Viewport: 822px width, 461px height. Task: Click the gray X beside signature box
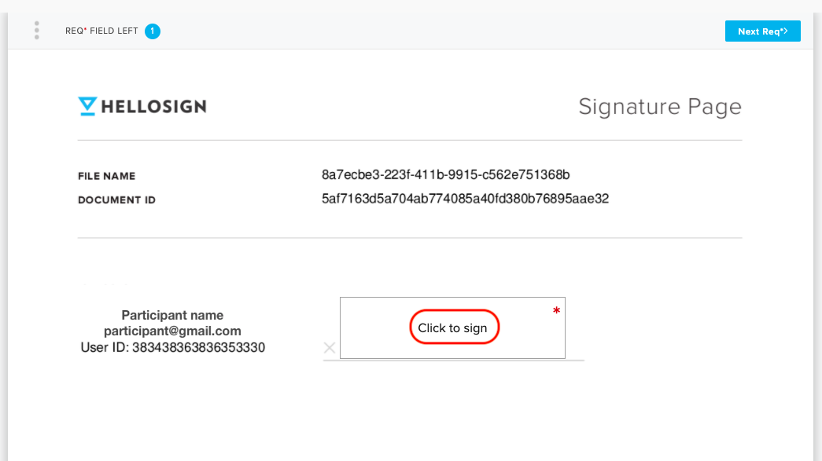click(330, 347)
